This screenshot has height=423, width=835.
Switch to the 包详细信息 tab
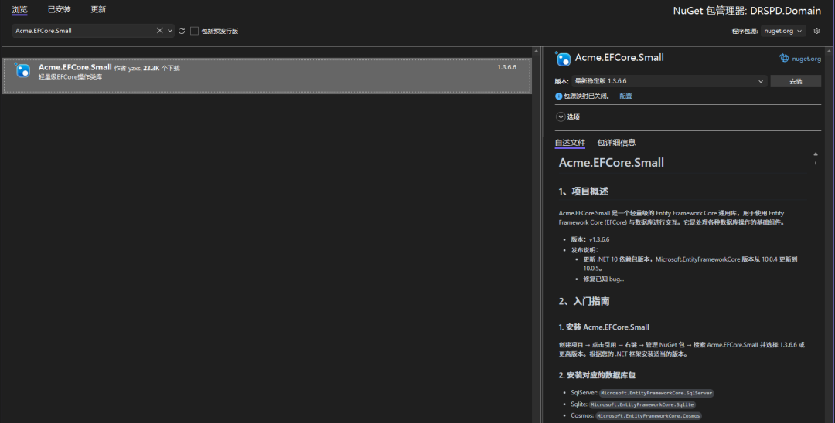coord(616,143)
